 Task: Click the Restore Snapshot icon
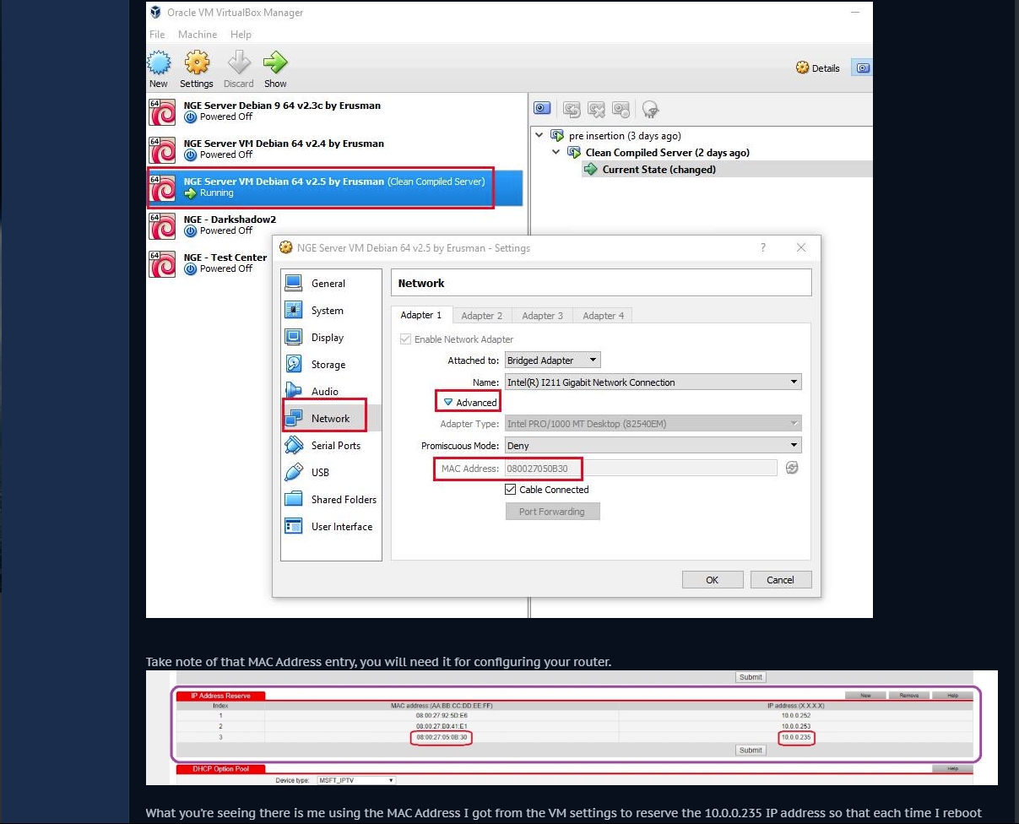572,109
